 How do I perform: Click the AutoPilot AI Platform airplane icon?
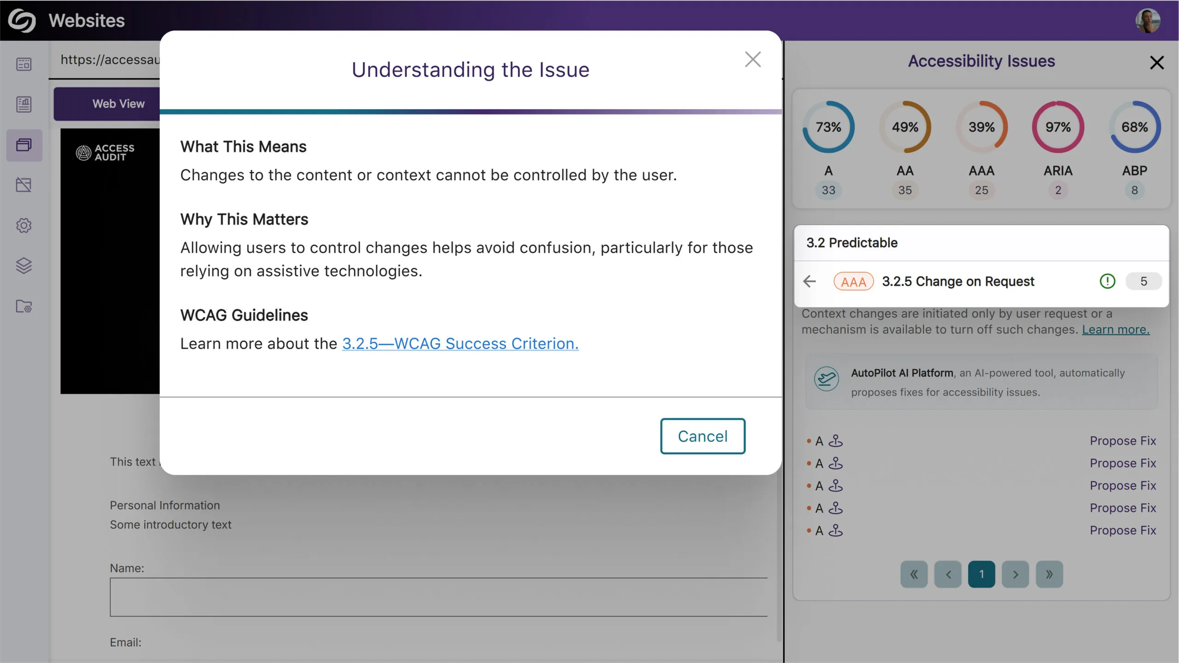tap(826, 379)
